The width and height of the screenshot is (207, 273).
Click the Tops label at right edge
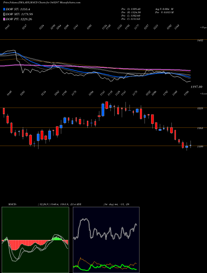tap(203, 28)
